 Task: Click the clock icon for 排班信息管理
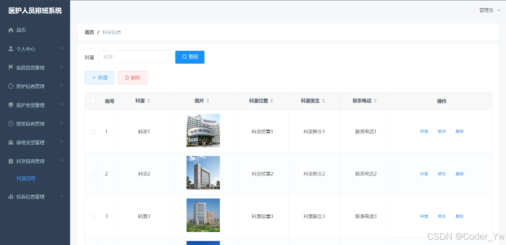(11, 124)
